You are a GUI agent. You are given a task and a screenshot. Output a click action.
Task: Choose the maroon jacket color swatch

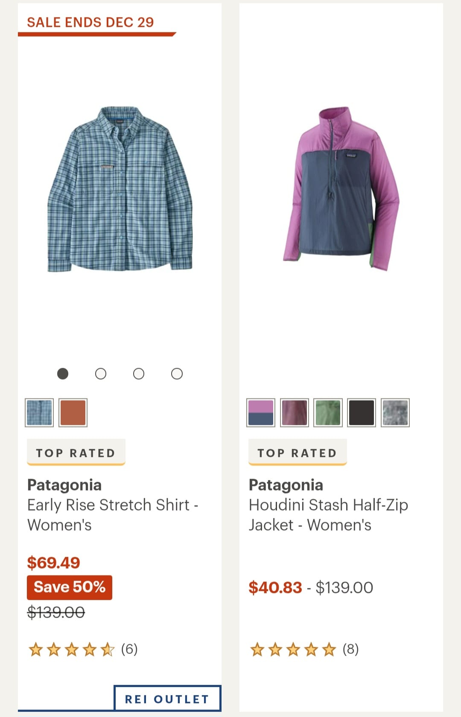[x=295, y=412]
